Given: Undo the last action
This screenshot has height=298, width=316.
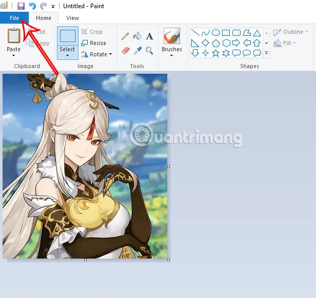Looking at the screenshot, I should click(x=32, y=6).
